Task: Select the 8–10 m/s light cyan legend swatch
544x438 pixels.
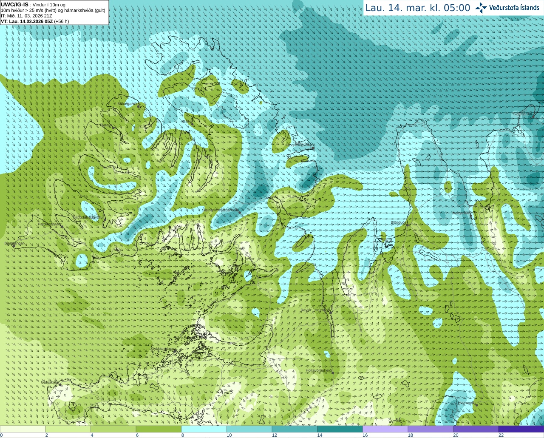Action: tap(204, 429)
